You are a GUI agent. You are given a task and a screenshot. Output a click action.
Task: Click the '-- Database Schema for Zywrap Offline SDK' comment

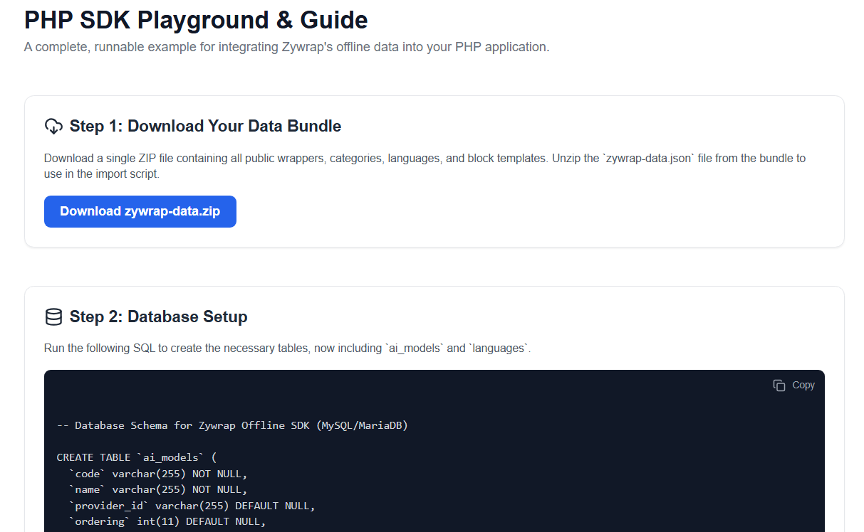(232, 425)
